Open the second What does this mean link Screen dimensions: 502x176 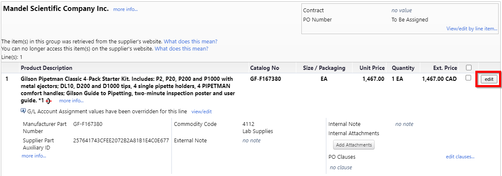(x=182, y=49)
